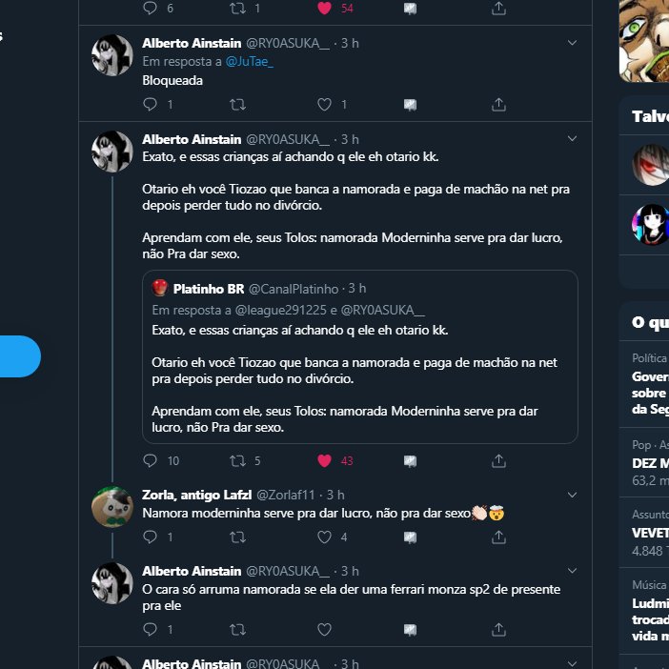This screenshot has width=669, height=669.
Task: Like the "Bloqueada" tweet
Action: pos(324,104)
